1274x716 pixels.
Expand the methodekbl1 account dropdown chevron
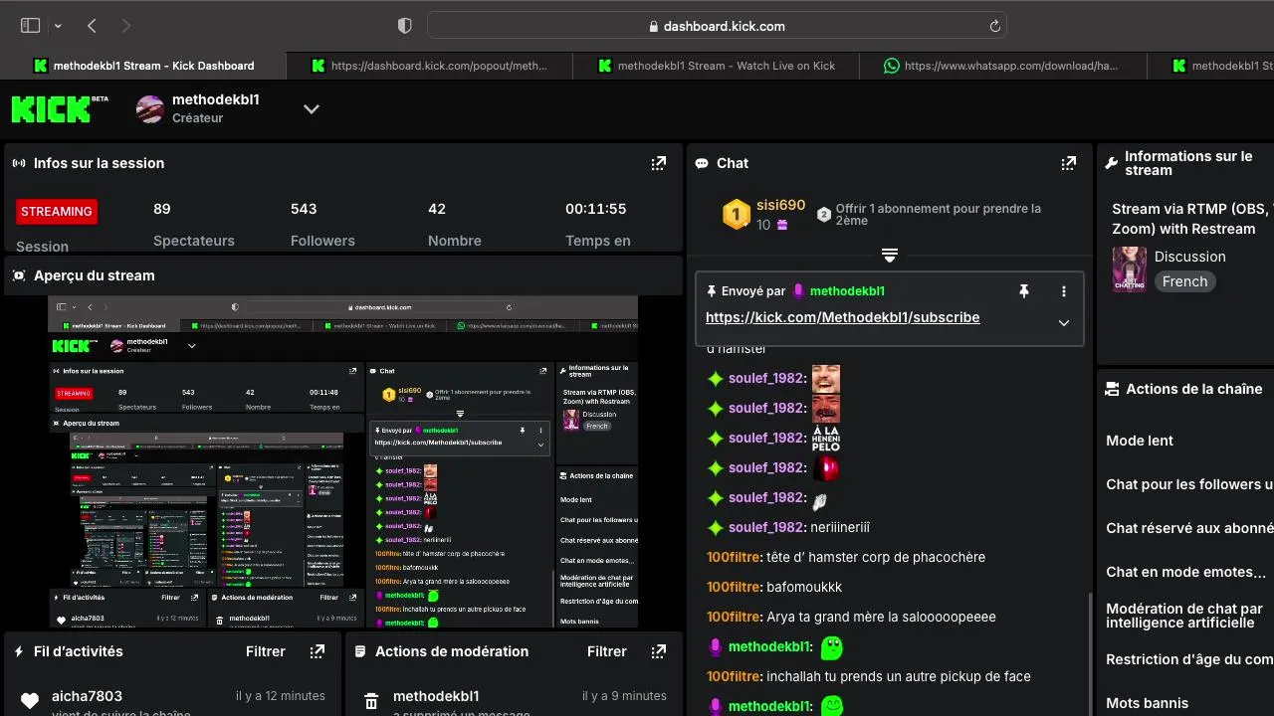click(x=312, y=109)
